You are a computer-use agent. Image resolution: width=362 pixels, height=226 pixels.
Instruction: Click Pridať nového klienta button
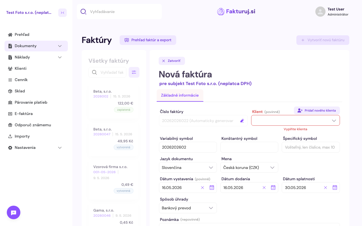click(317, 110)
